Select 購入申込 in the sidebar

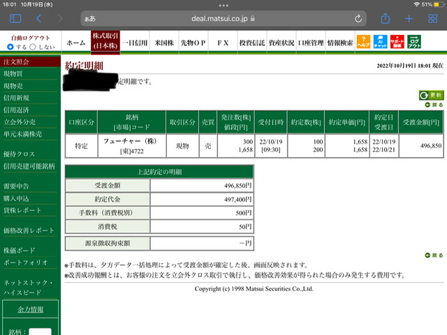(x=16, y=198)
